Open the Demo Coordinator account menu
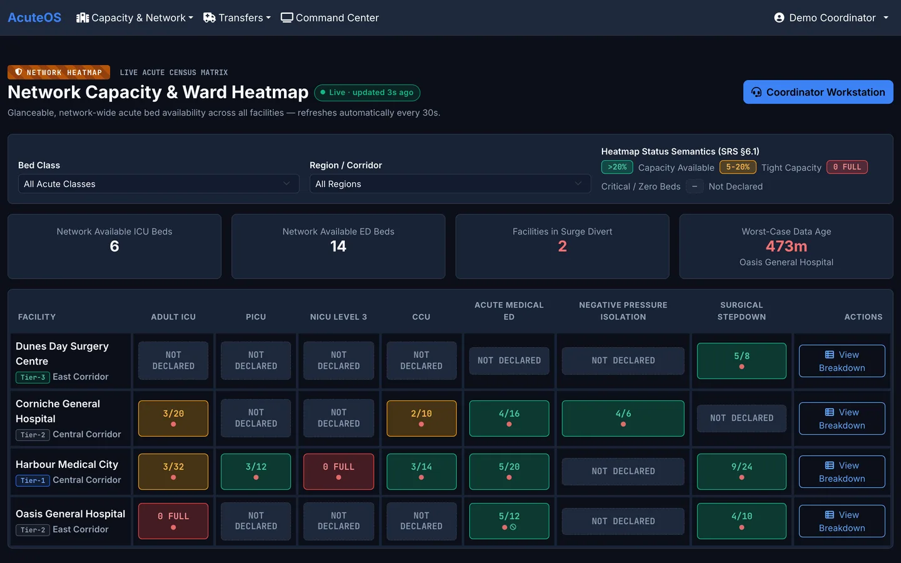Screen dimensions: 901x563 click(831, 18)
